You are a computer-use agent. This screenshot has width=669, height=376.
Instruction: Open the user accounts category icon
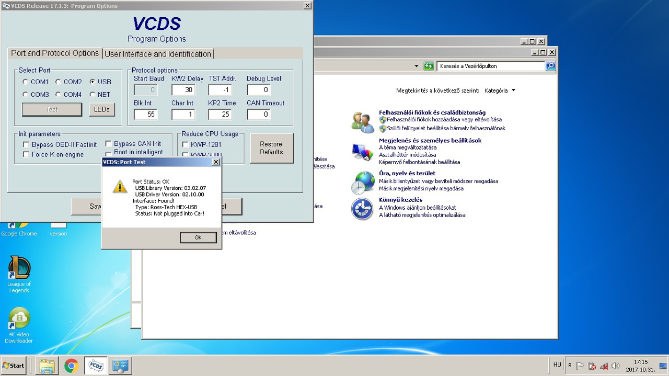click(363, 122)
